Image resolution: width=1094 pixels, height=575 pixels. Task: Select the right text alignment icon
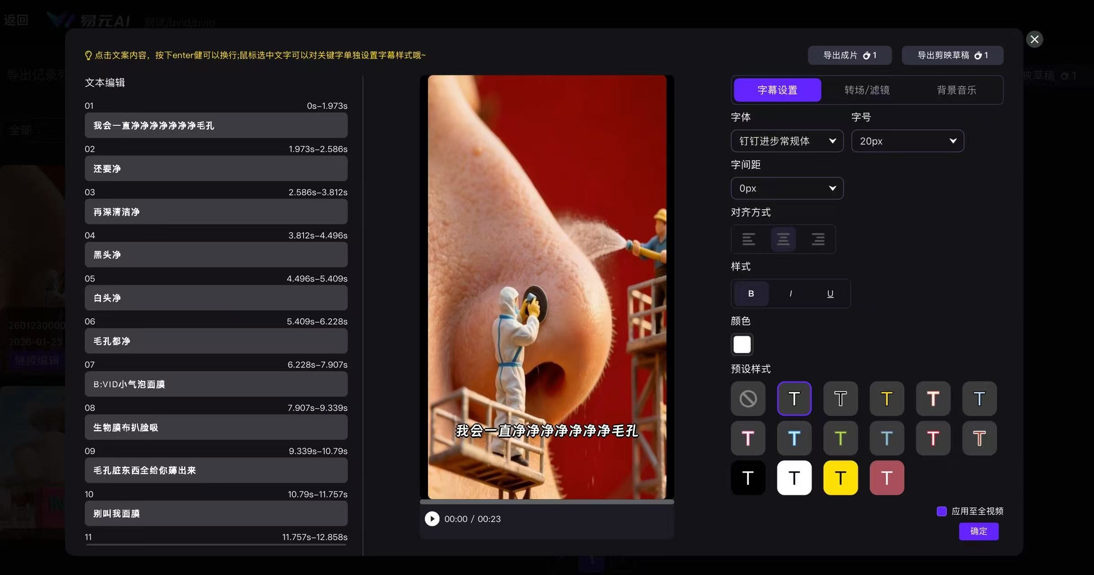coord(818,239)
